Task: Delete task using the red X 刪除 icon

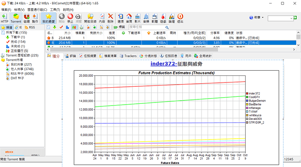Action: [110, 18]
